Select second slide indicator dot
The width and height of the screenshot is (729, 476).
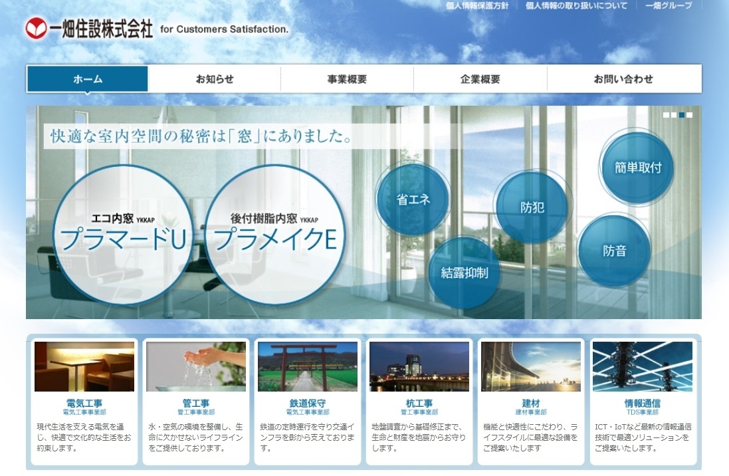674,115
